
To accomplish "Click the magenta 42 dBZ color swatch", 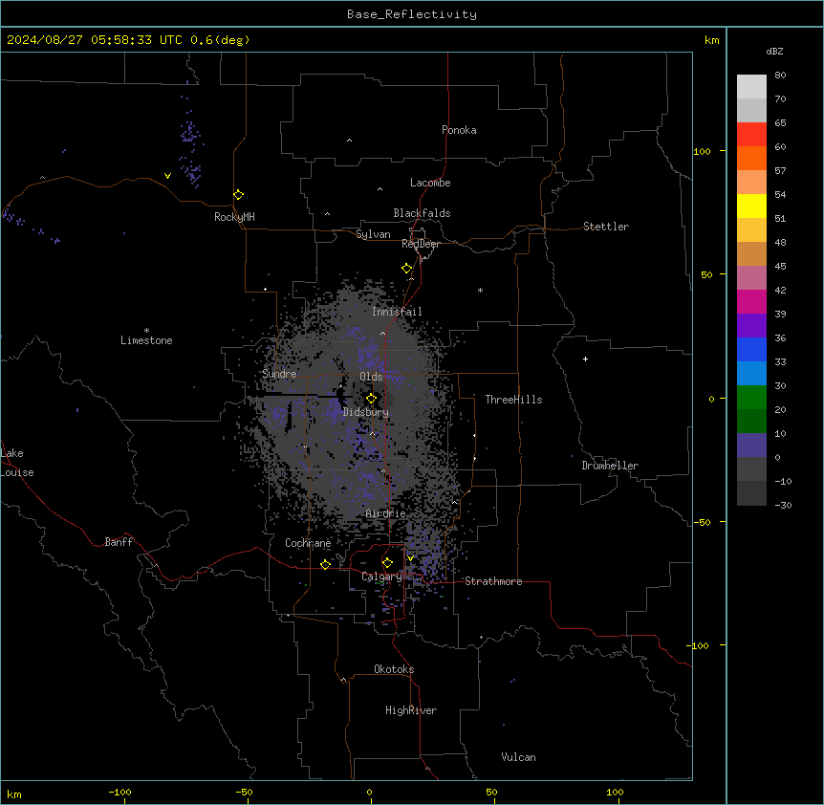I will coord(751,301).
